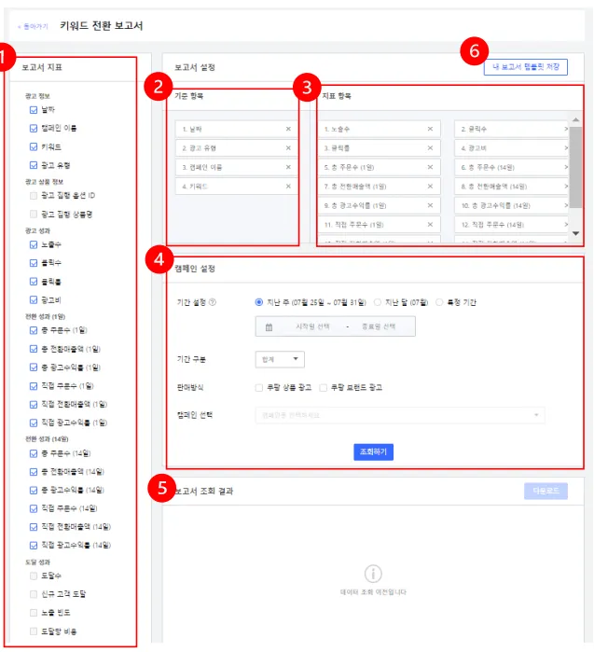Toggle 직접 전환매출액 (1일) checkbox
This screenshot has height=652, width=594.
click(x=34, y=404)
